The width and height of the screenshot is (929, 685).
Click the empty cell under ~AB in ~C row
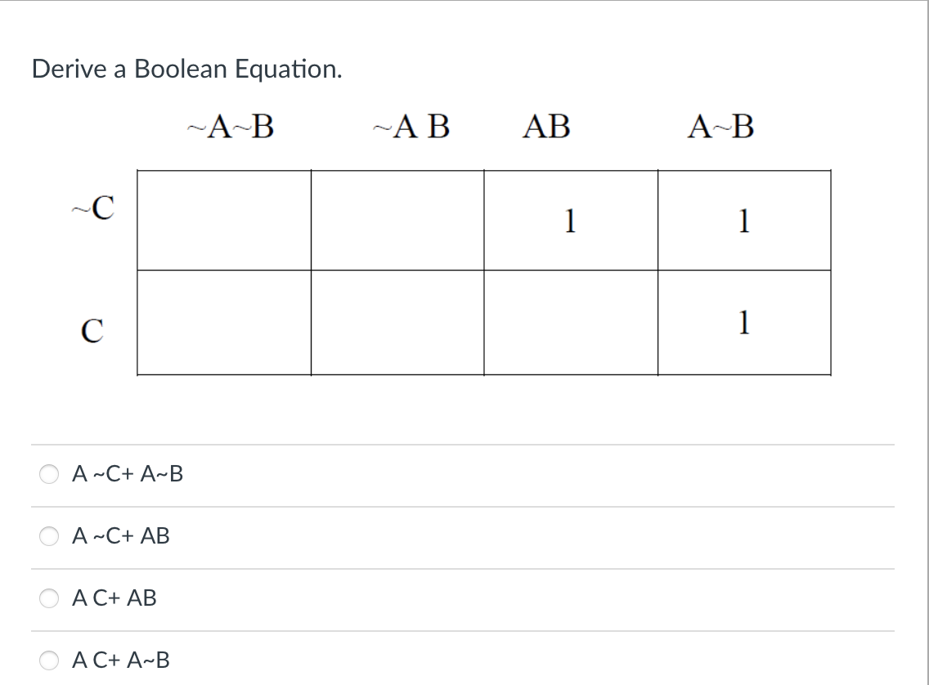tap(397, 219)
